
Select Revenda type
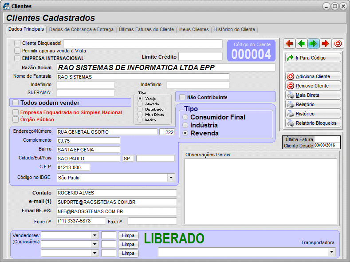[185, 133]
